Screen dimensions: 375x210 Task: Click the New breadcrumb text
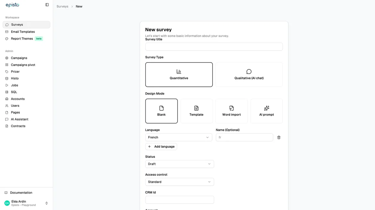point(79,6)
